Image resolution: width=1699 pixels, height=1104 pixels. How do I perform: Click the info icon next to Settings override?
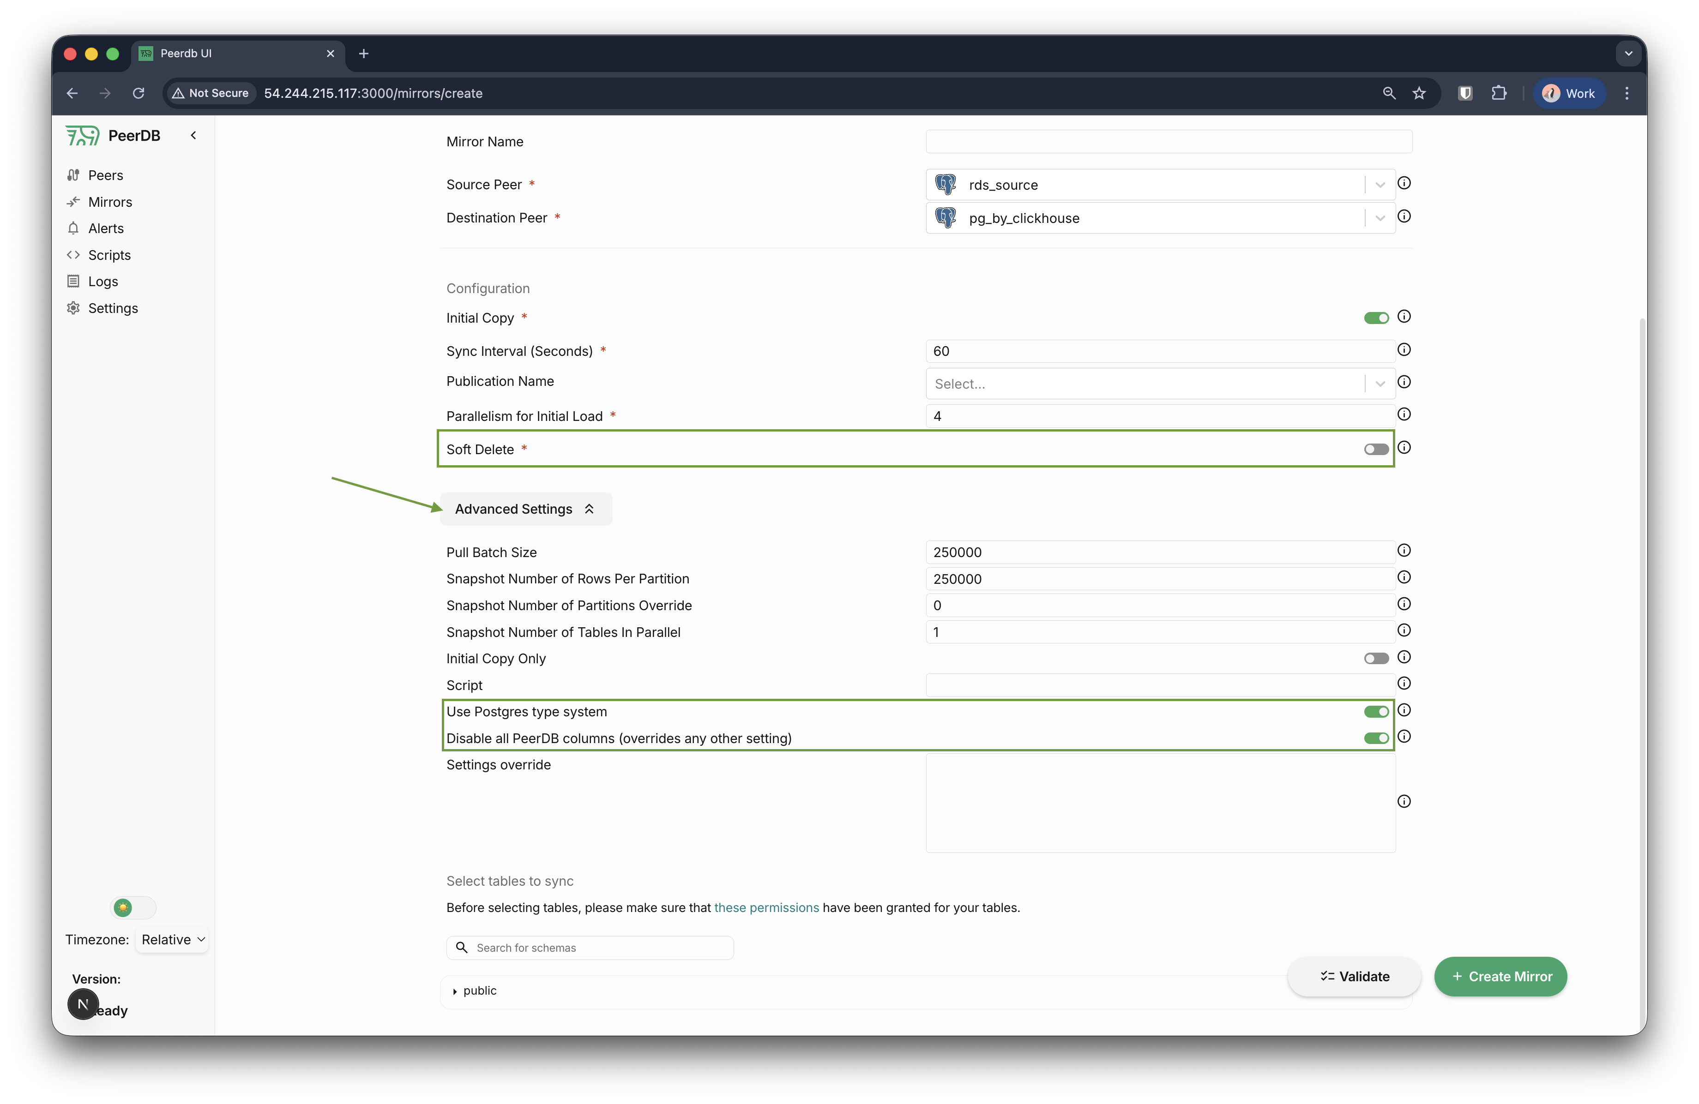[1404, 801]
